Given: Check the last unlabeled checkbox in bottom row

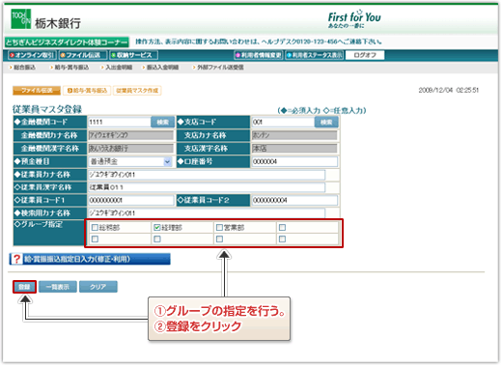Looking at the screenshot, I should pyautogui.click(x=282, y=239).
